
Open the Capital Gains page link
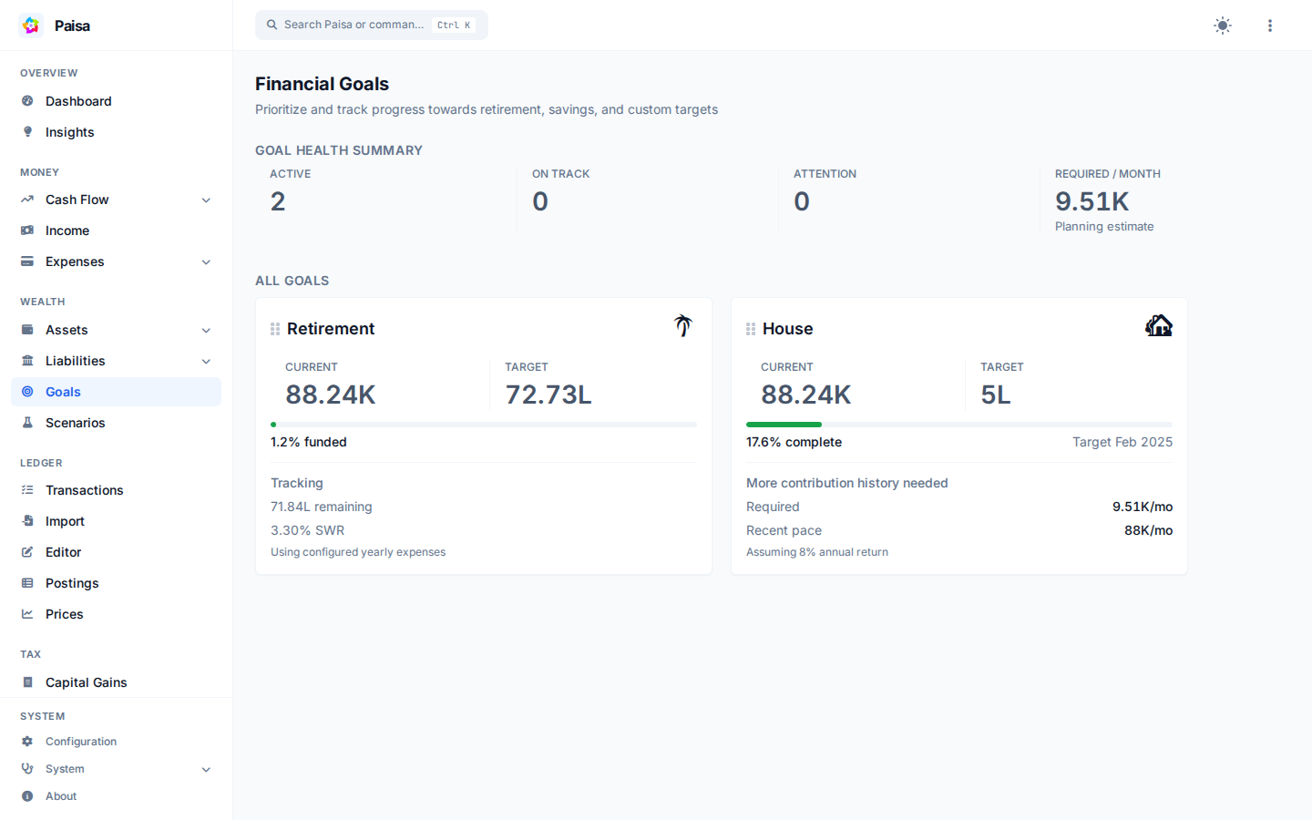coord(116,682)
